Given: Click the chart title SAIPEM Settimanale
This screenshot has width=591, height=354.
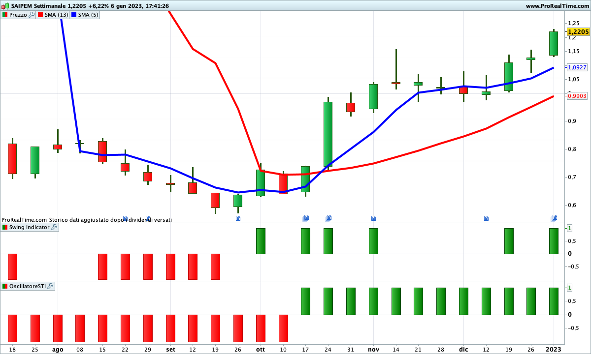Looking at the screenshot, I should pos(38,6).
